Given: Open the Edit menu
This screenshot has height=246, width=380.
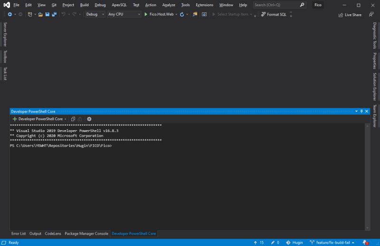Looking at the screenshot, I should coord(28,5).
